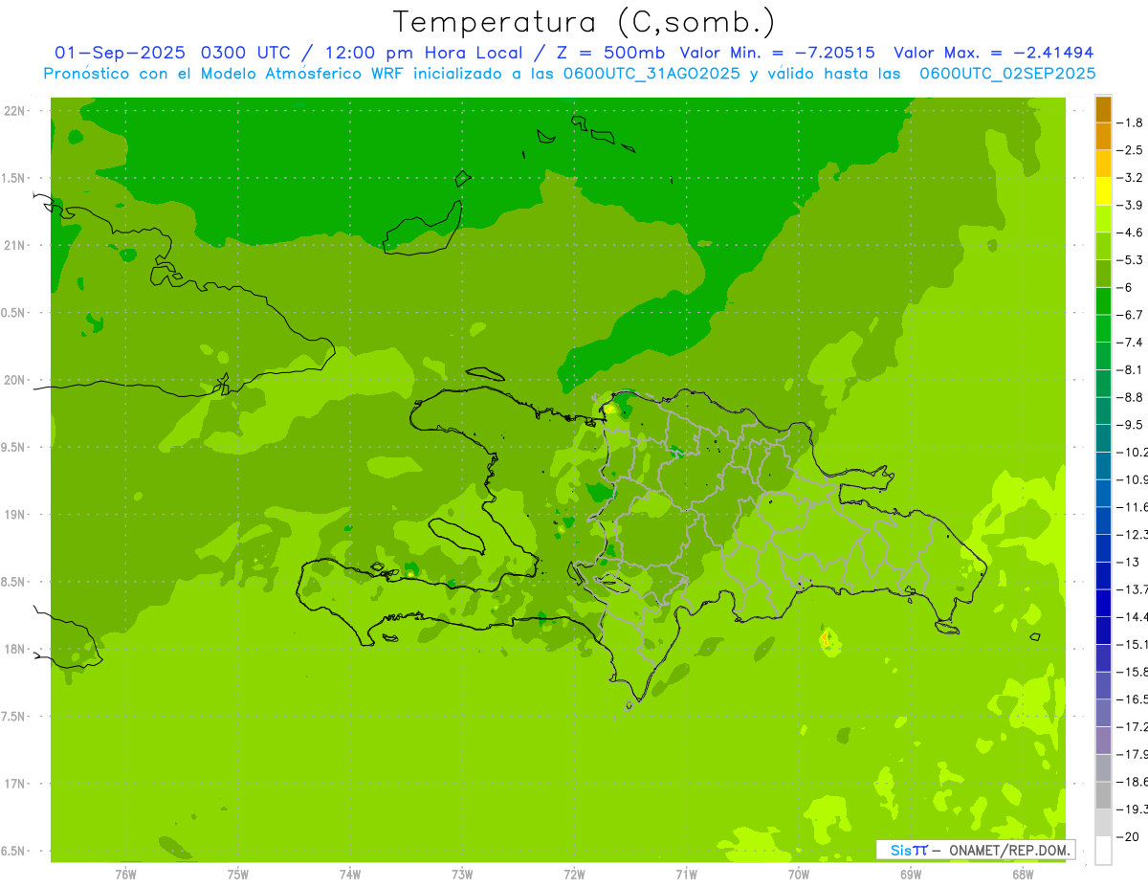
Task: Click the "-2.5" colorbar value
Action: (x=1130, y=150)
